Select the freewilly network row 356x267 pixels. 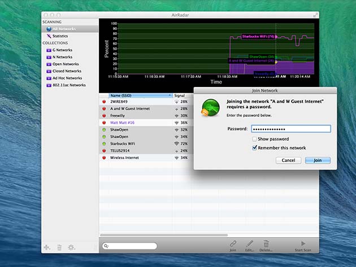[146, 116]
